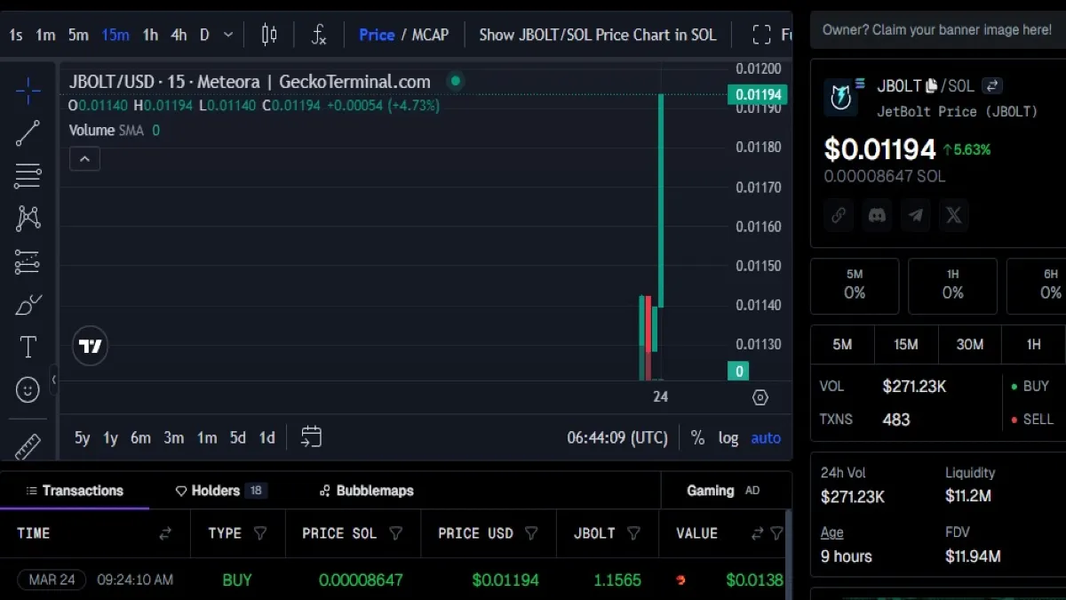Open the X (Twitter) profile link
The width and height of the screenshot is (1066, 600).
953,215
